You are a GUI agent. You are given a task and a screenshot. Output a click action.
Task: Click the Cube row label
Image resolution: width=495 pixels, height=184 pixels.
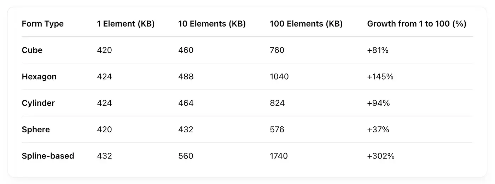pos(32,50)
